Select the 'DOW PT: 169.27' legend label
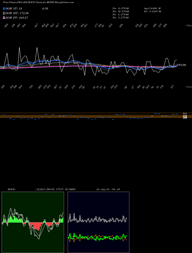 [17, 18]
